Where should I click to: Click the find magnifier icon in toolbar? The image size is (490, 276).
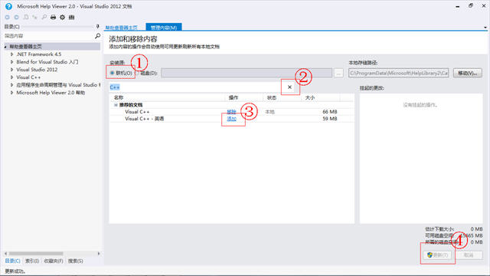(44, 17)
